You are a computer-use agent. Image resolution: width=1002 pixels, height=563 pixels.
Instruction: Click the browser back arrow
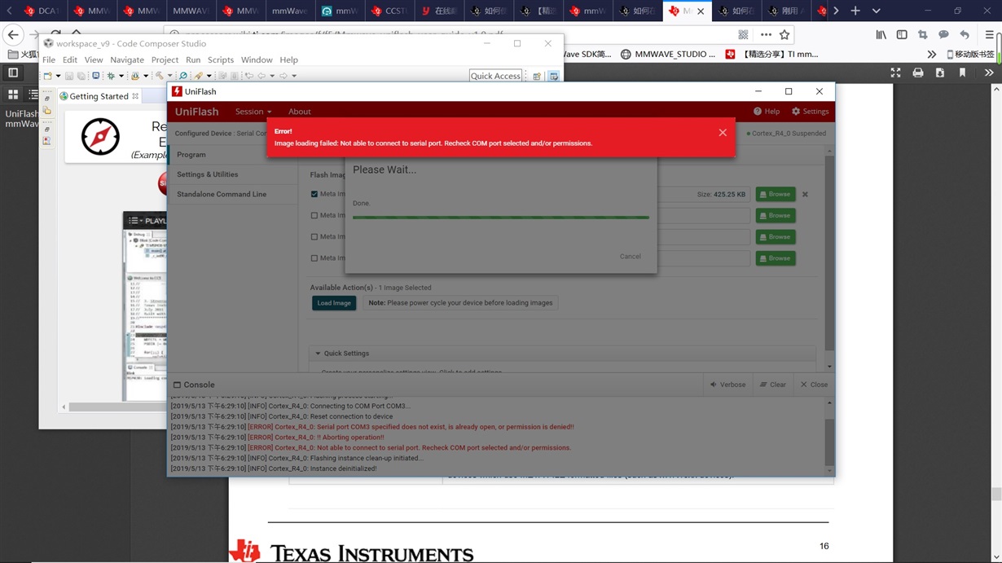pyautogui.click(x=13, y=35)
